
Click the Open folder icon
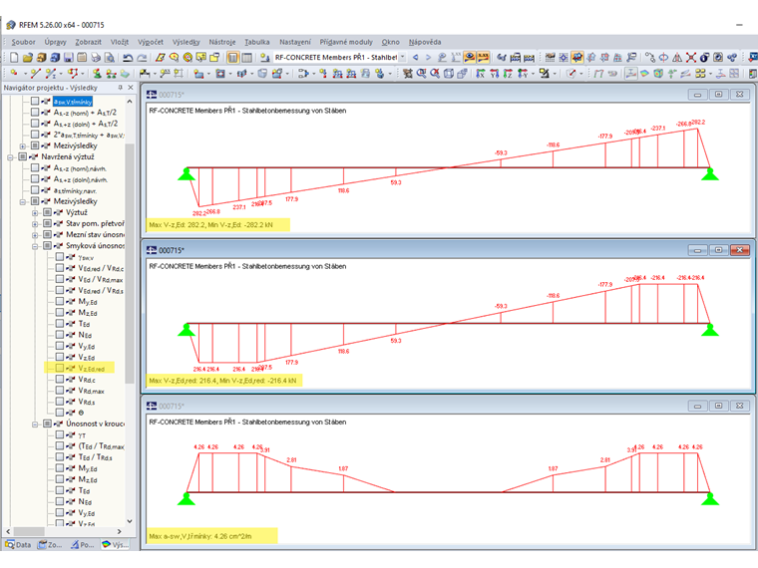(28, 58)
